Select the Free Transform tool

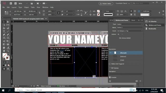coord(8,41)
